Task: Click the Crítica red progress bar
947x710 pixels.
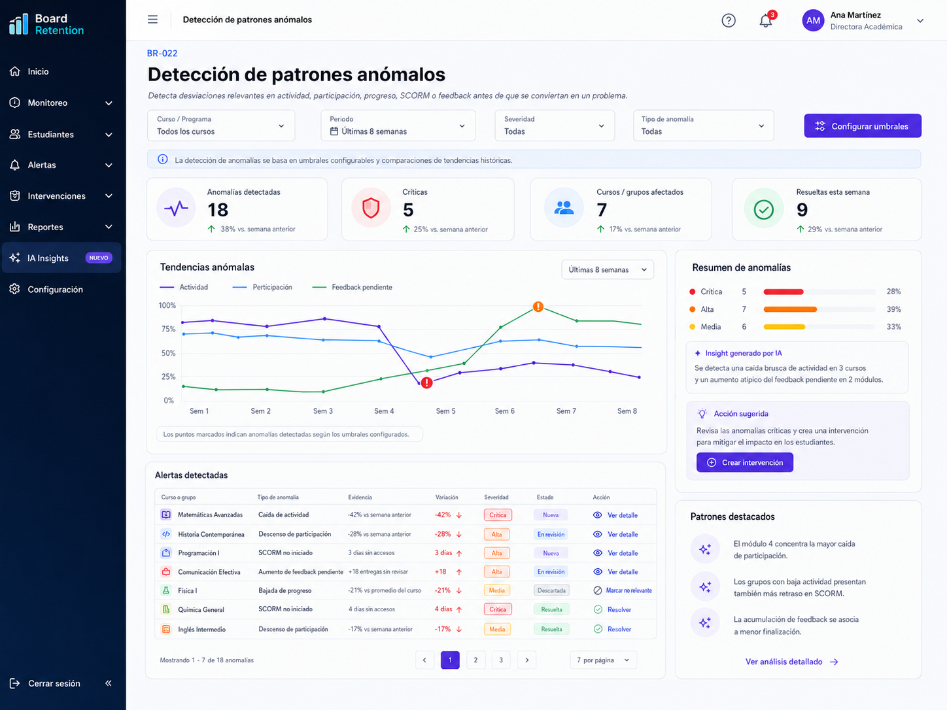Action: [783, 292]
